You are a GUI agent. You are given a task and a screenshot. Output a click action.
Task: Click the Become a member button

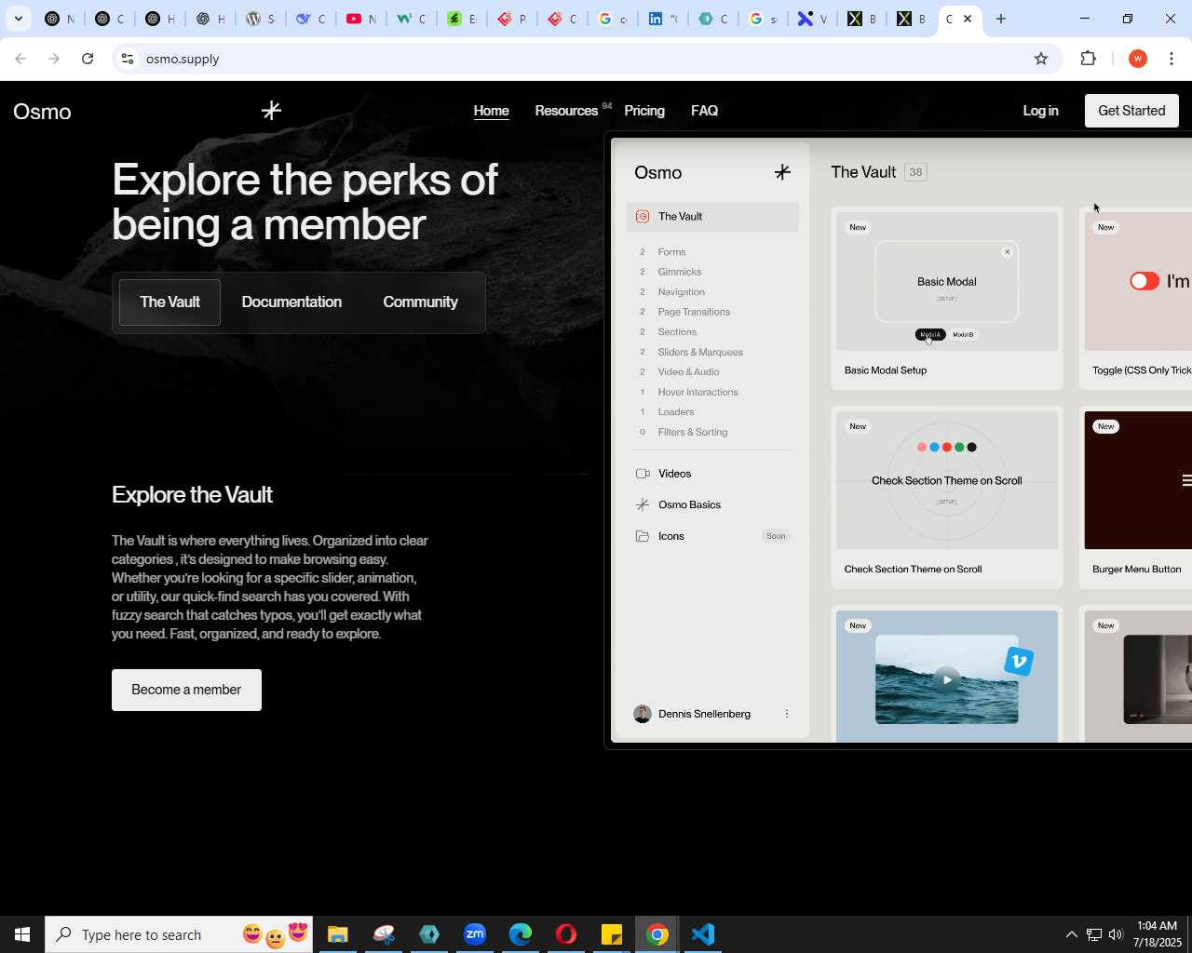pos(186,690)
